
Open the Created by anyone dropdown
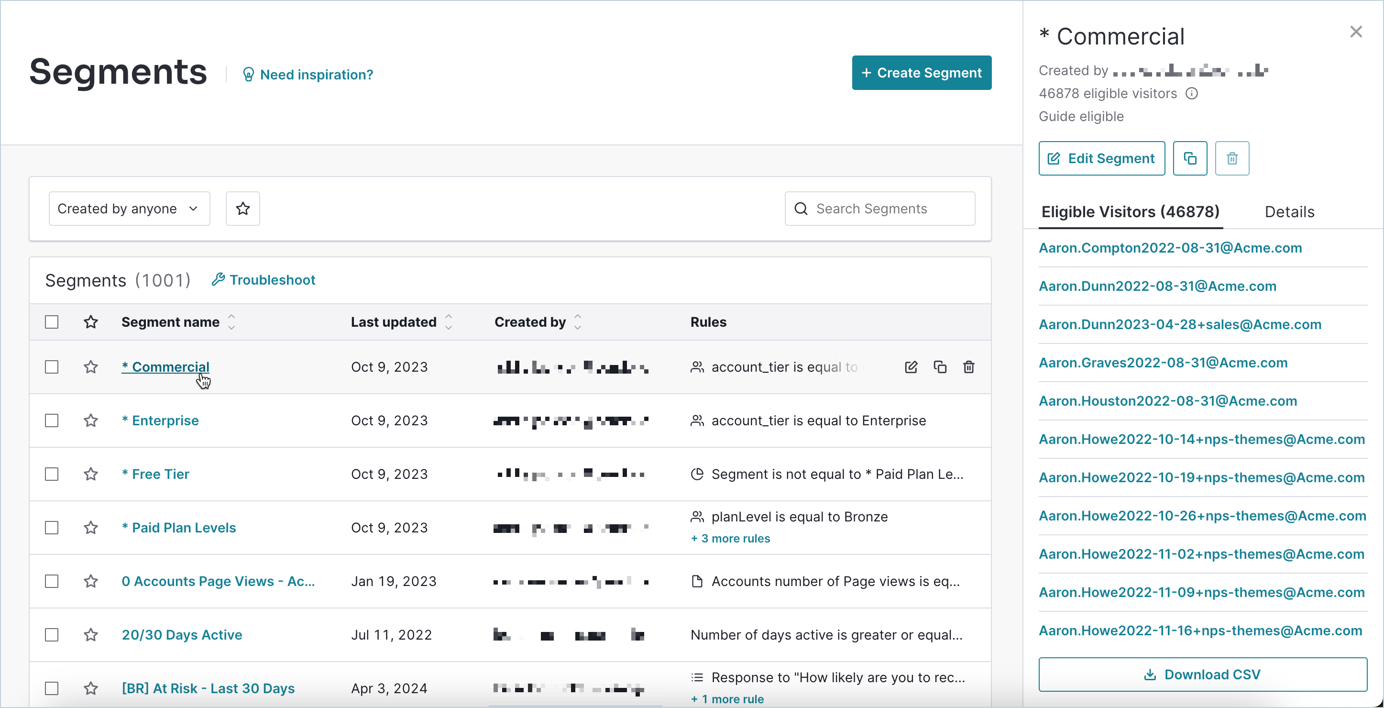click(x=129, y=209)
